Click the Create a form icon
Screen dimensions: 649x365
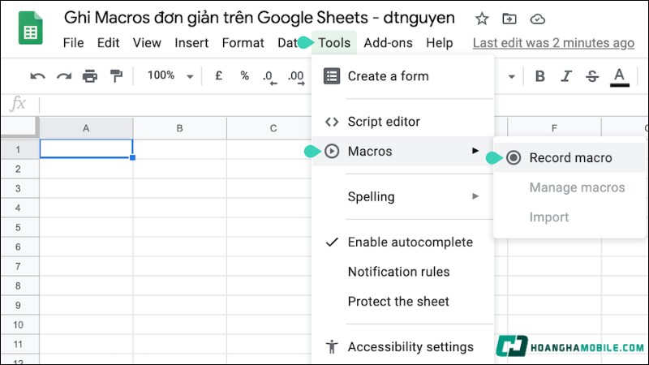[332, 76]
